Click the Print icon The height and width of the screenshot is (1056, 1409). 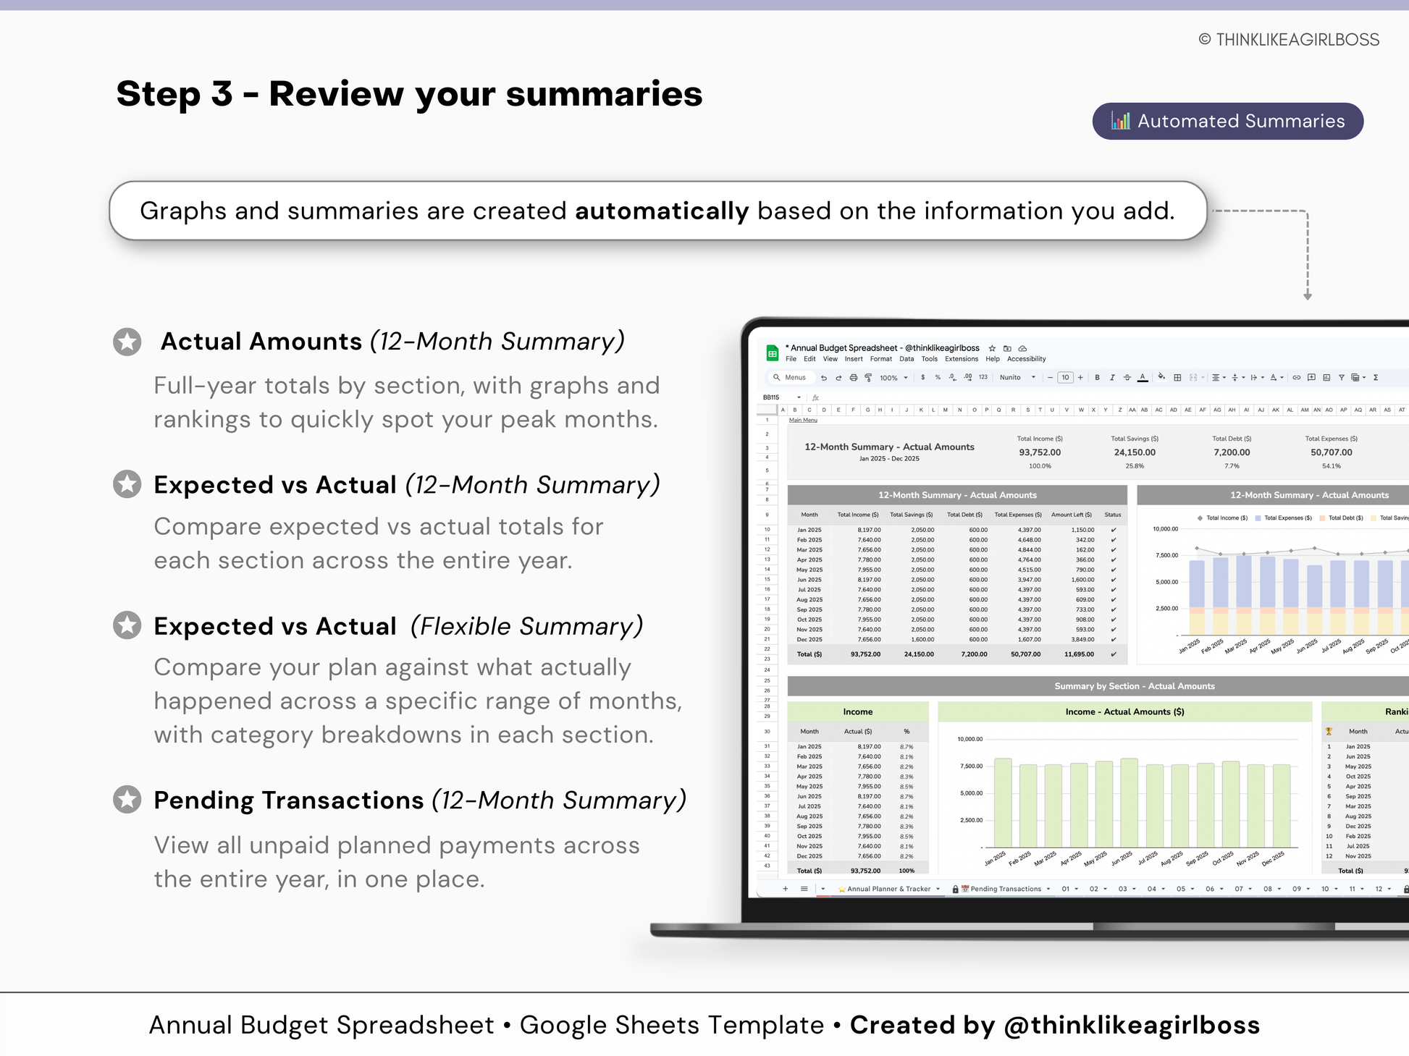(x=853, y=378)
